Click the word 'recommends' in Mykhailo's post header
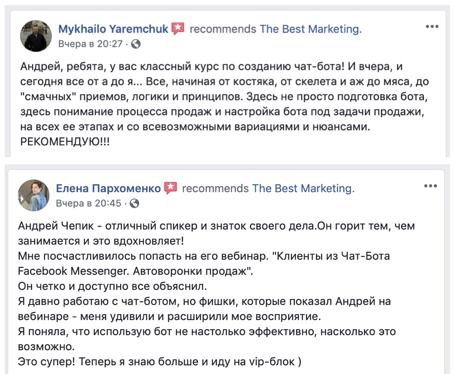 click(223, 29)
